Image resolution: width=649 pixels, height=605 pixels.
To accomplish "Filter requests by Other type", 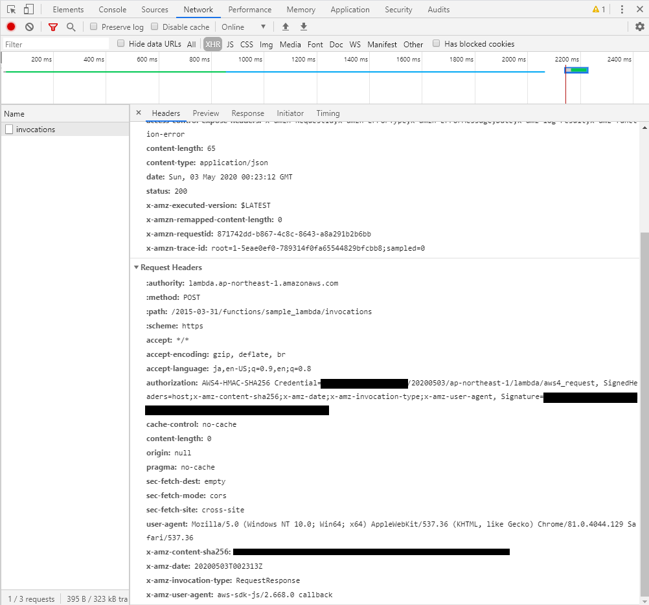I will click(x=413, y=44).
